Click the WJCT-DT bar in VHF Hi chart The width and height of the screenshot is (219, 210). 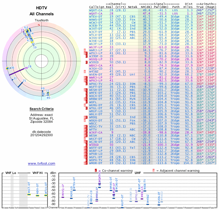pos(29,194)
